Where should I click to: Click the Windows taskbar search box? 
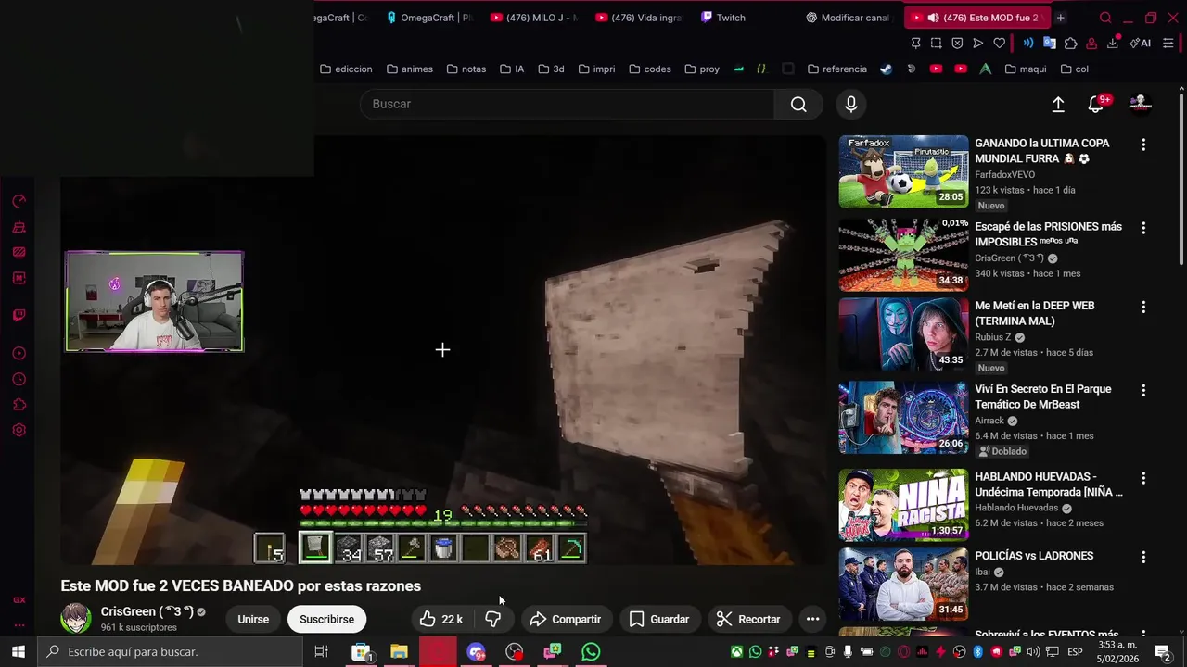tap(171, 651)
